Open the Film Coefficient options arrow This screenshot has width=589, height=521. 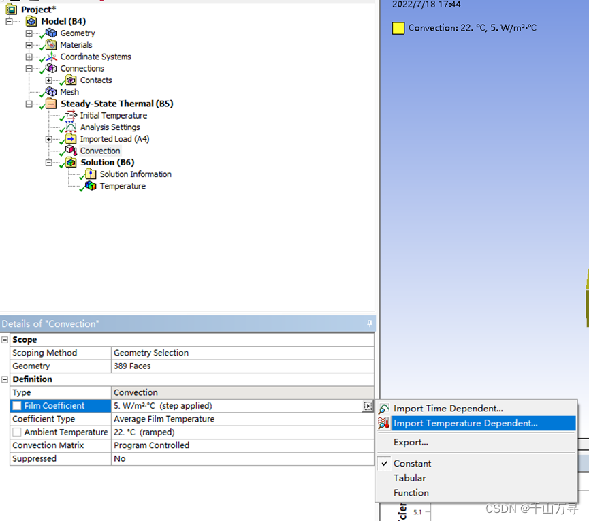pyautogui.click(x=367, y=405)
